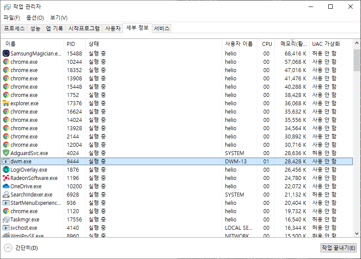The height and width of the screenshot is (259, 361).
Task: Click the vertical scrollbar thumb
Action: click(357, 60)
